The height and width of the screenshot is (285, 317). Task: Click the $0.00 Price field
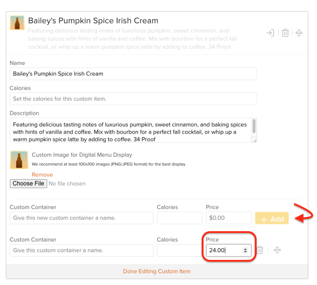(x=229, y=218)
